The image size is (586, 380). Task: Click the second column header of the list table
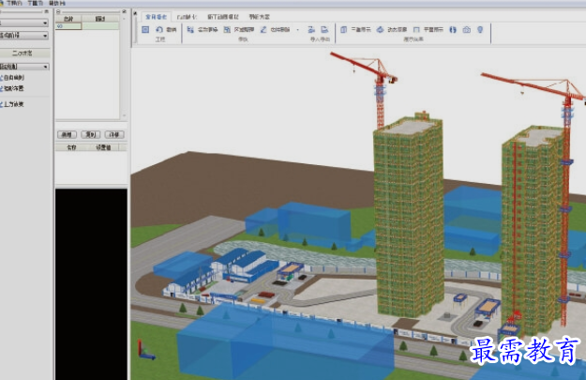tap(100, 19)
